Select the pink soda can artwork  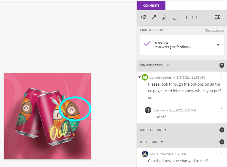[x=47, y=116]
